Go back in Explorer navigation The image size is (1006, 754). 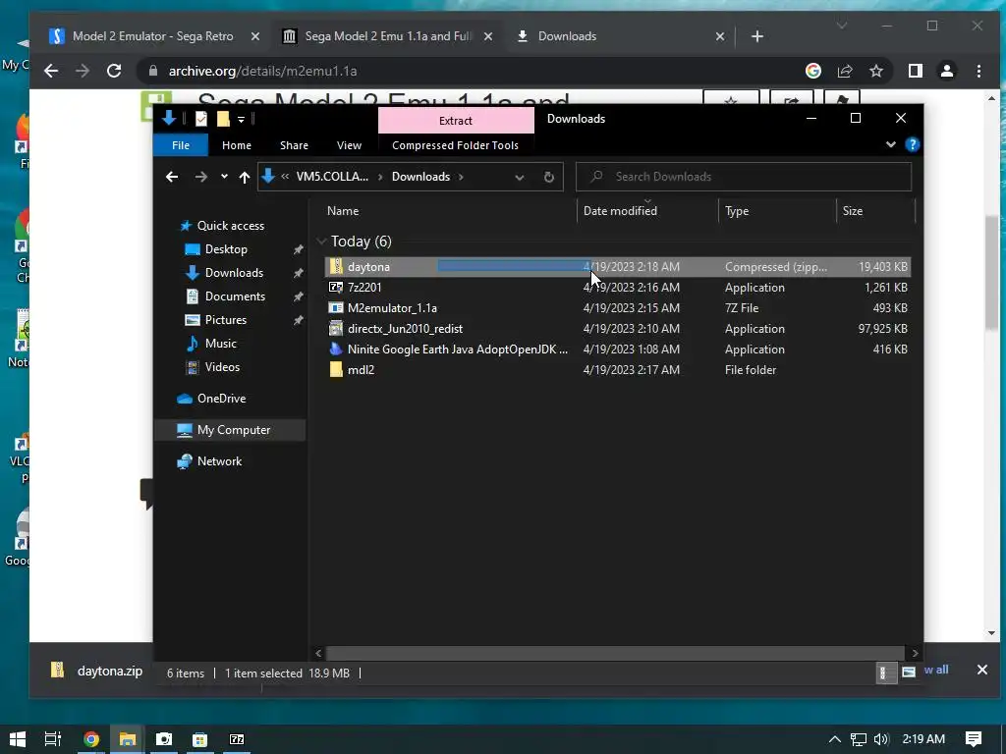click(171, 177)
